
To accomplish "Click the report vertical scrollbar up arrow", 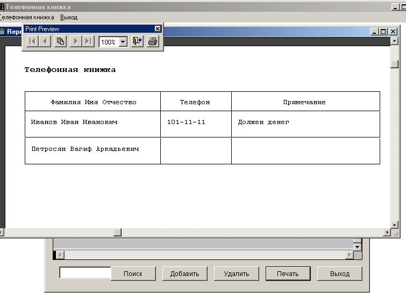I will click(x=394, y=41).
